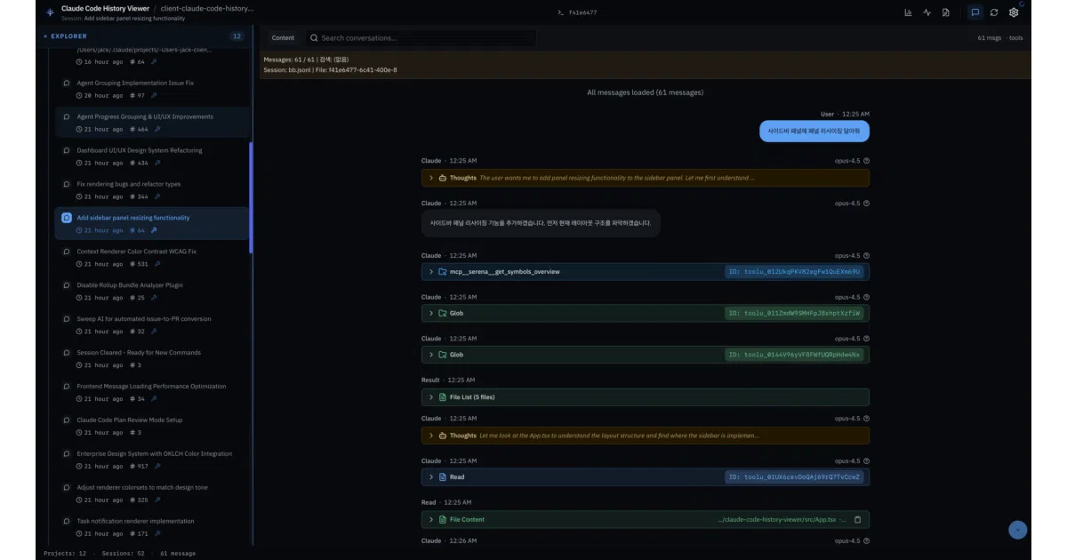Open session Agent Grouping Implementation Issue Fix

click(151, 88)
